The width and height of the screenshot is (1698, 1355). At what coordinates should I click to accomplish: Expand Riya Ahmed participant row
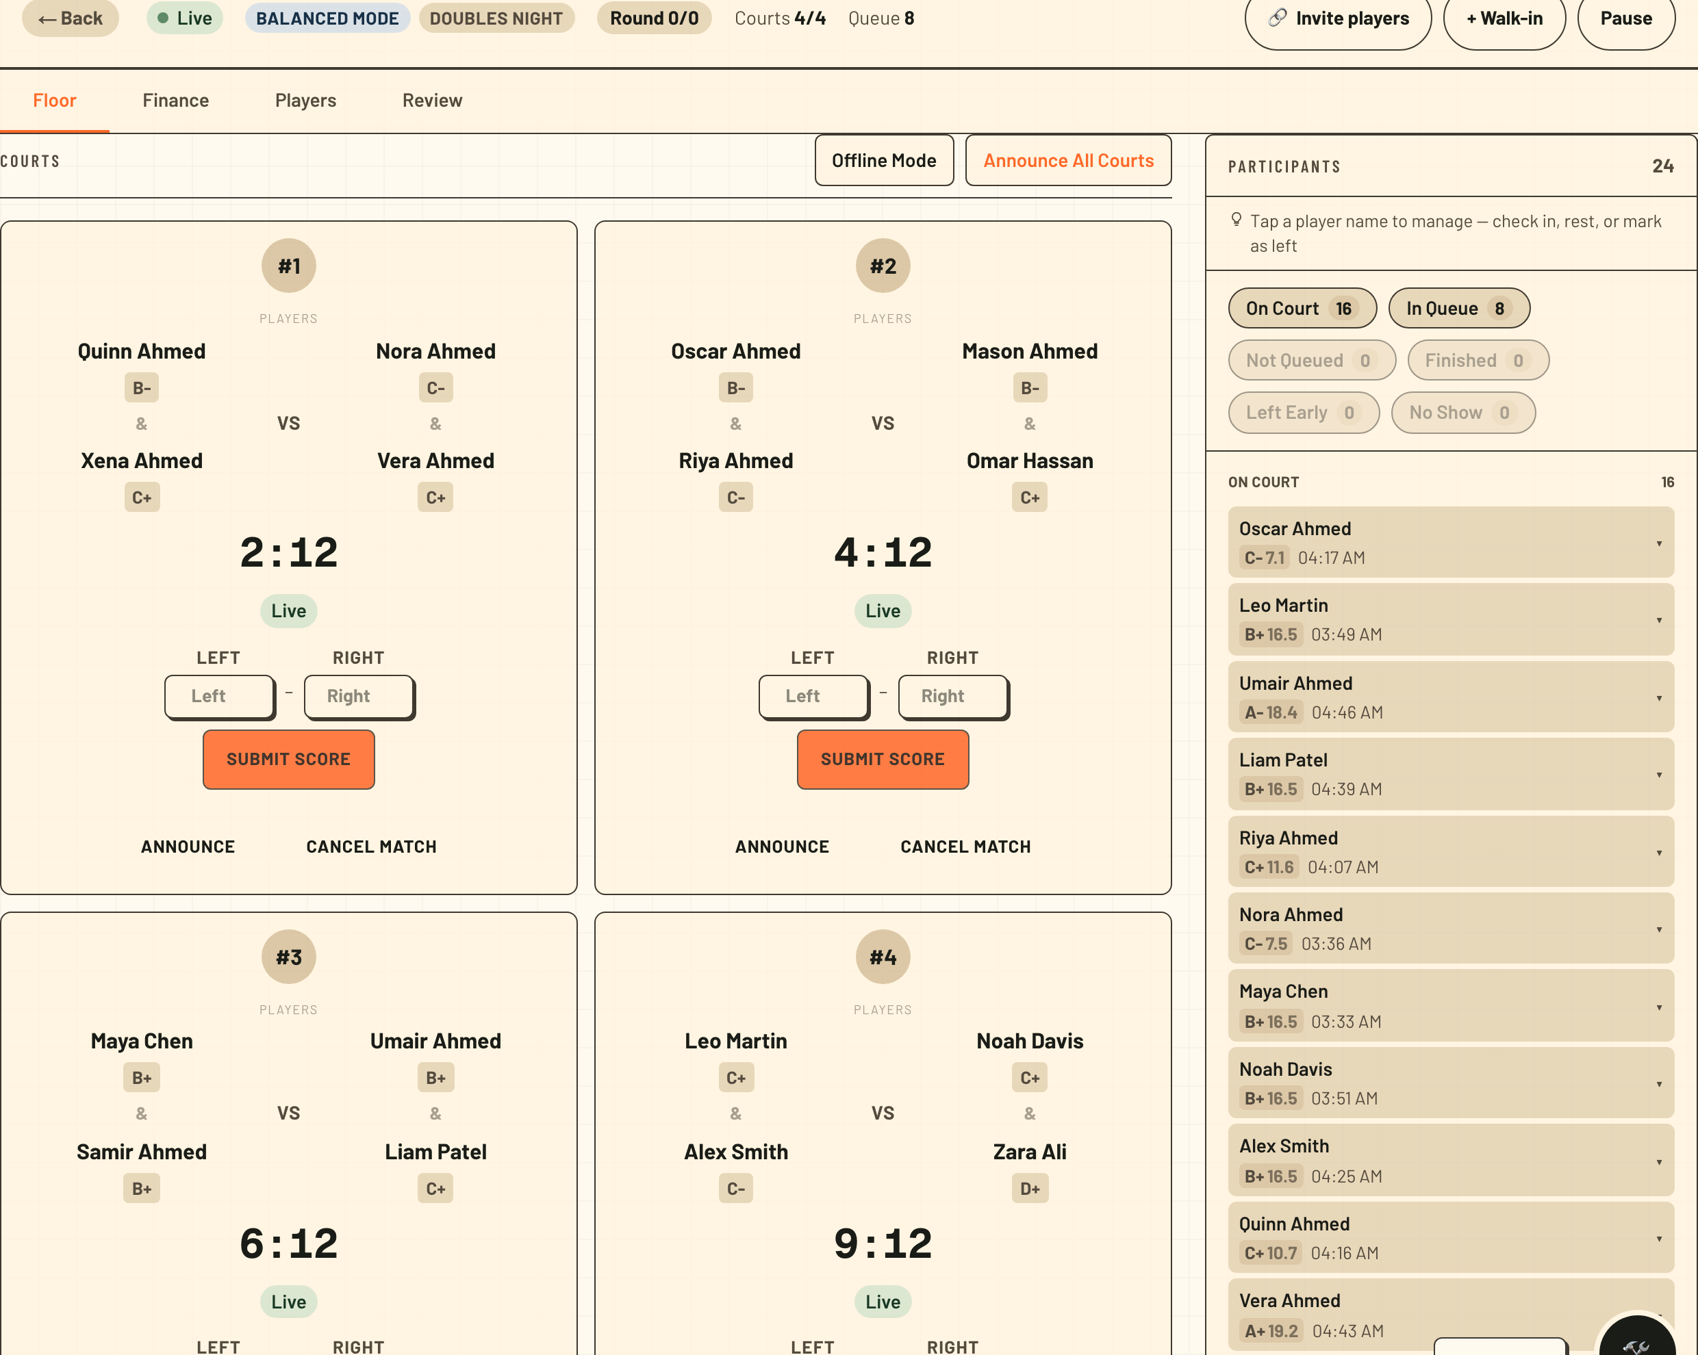[x=1451, y=852]
